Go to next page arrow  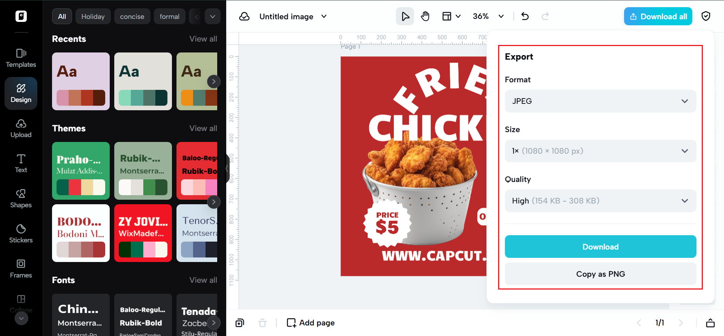tap(681, 323)
